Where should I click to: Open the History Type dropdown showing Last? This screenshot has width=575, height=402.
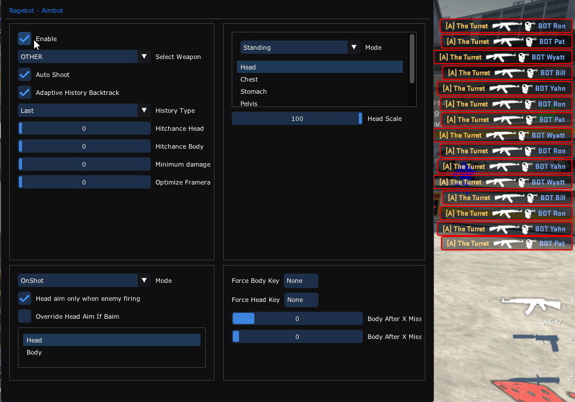point(84,110)
